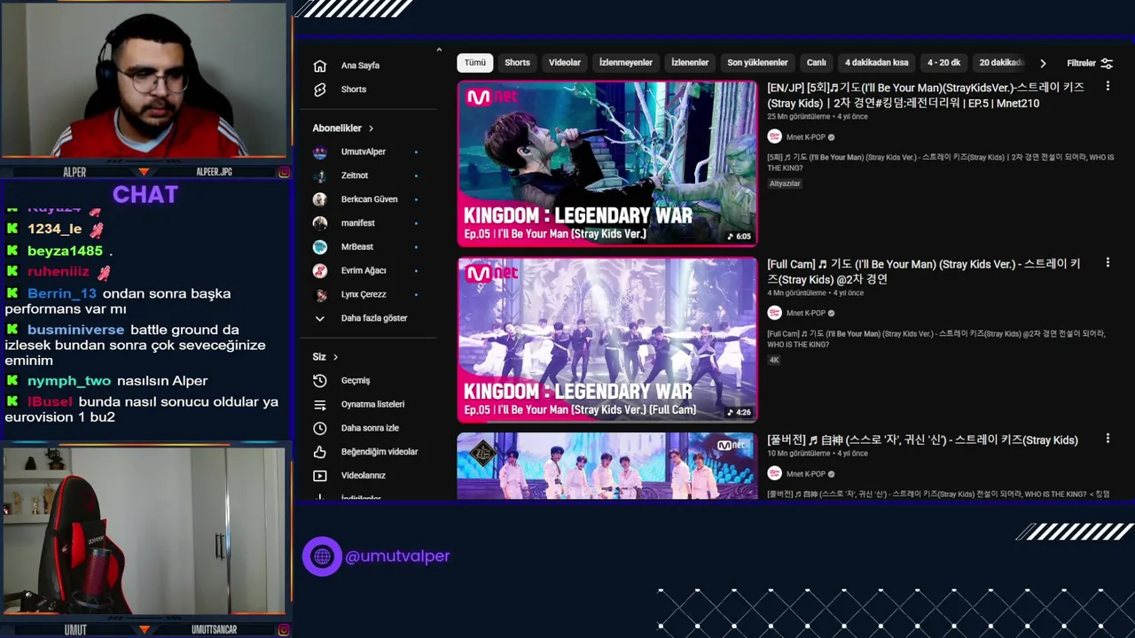Open Beğendiğim videolar thumbs-up icon
1135x638 pixels.
pyautogui.click(x=320, y=452)
